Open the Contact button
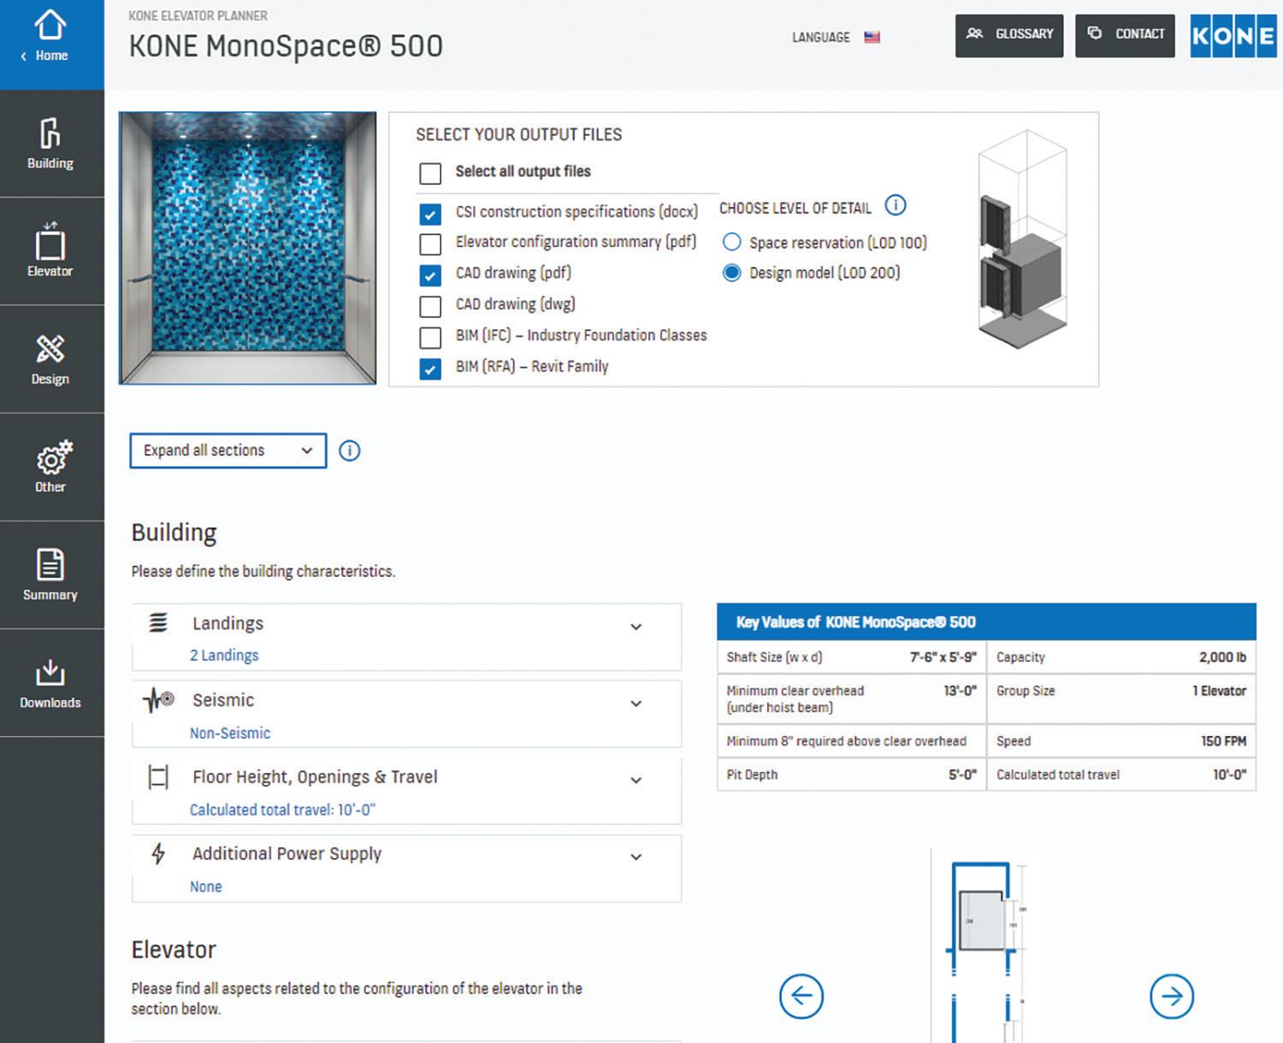 (x=1126, y=35)
